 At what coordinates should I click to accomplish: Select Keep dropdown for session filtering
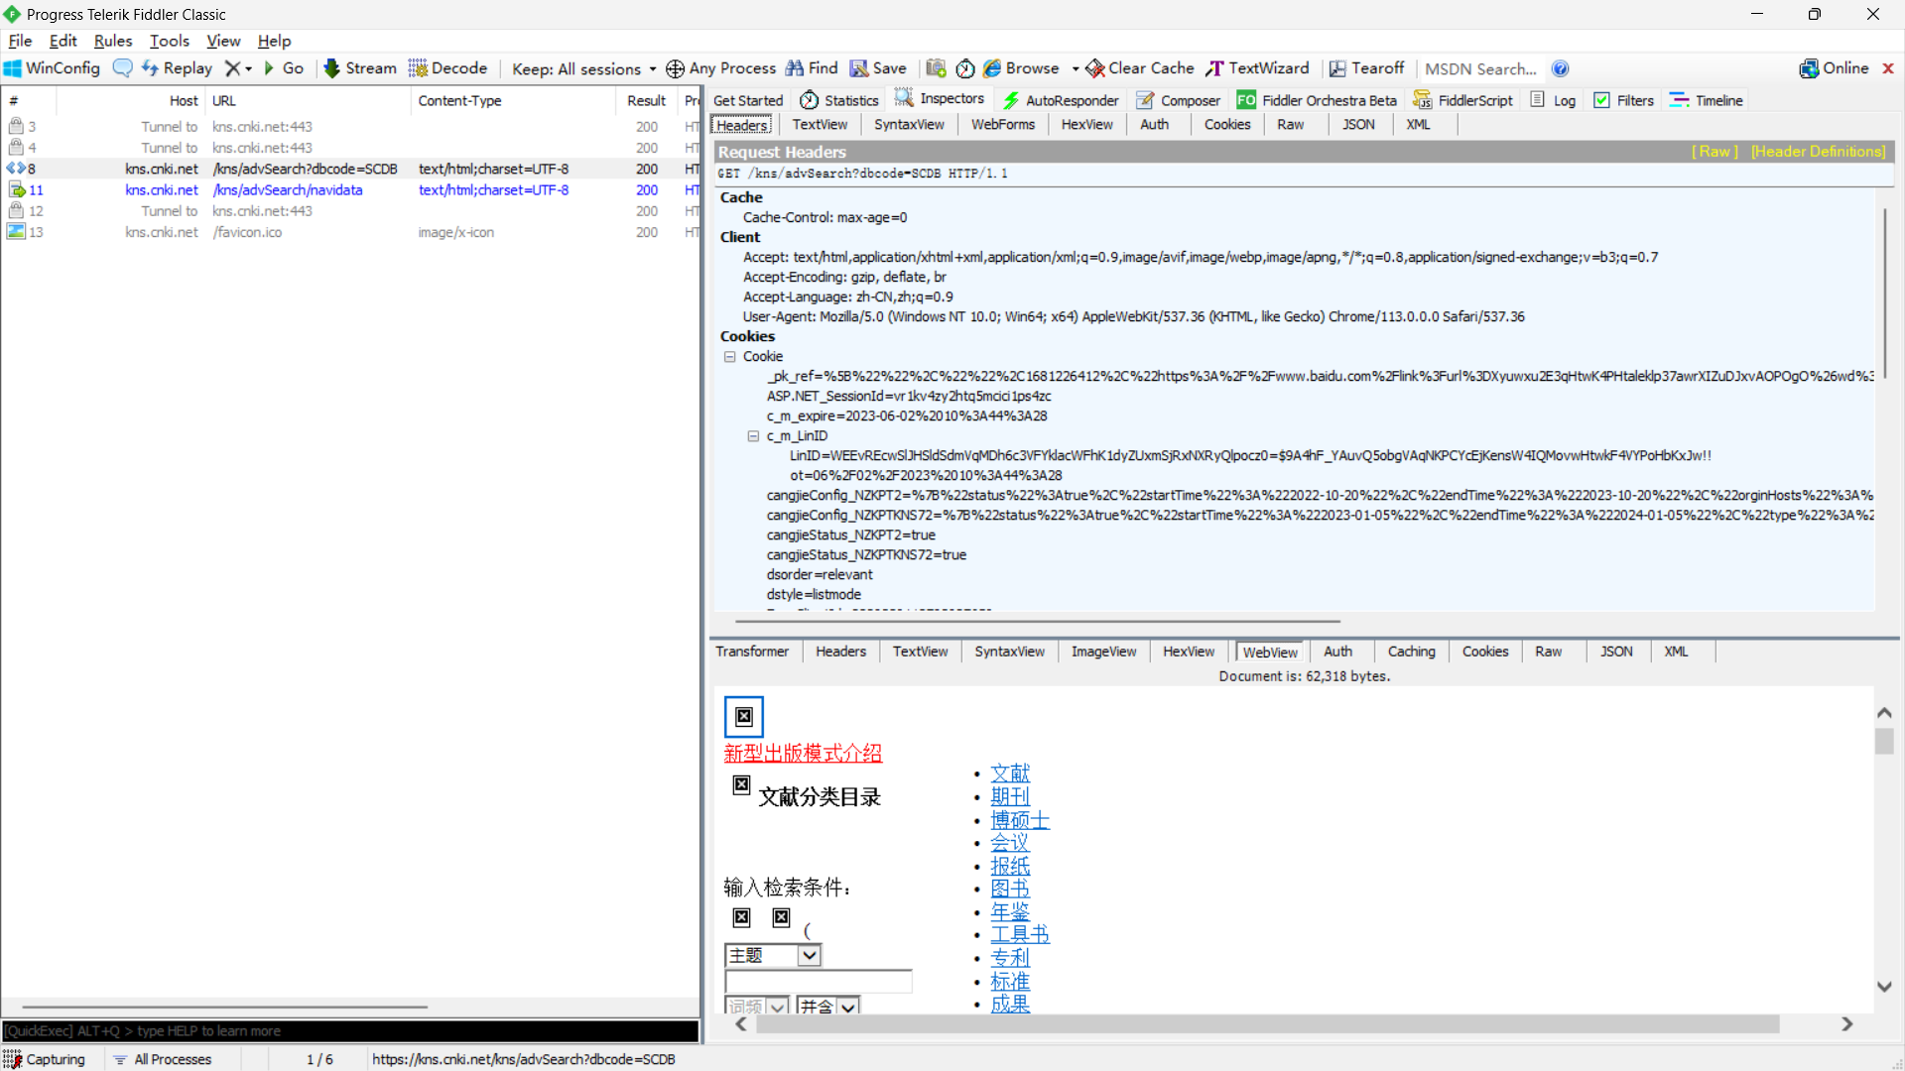tap(580, 69)
